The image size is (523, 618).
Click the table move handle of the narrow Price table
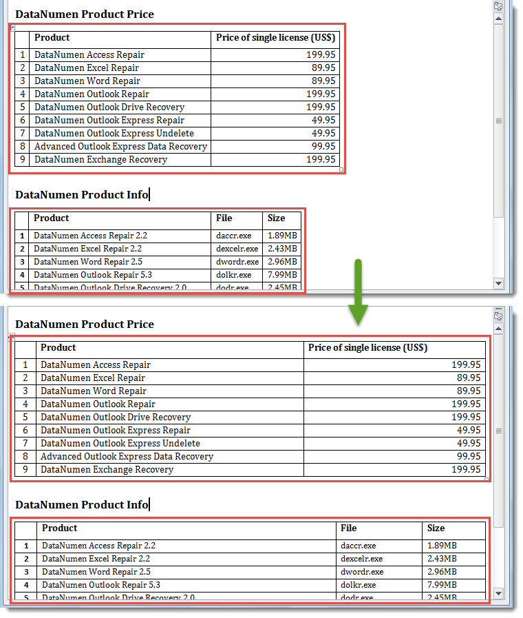point(12,27)
